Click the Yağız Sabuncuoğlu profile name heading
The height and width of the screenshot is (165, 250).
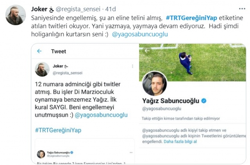point(171,101)
